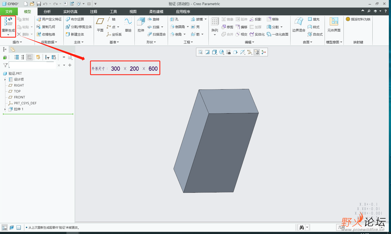Click 指派材料为铁 button

pos(358,19)
